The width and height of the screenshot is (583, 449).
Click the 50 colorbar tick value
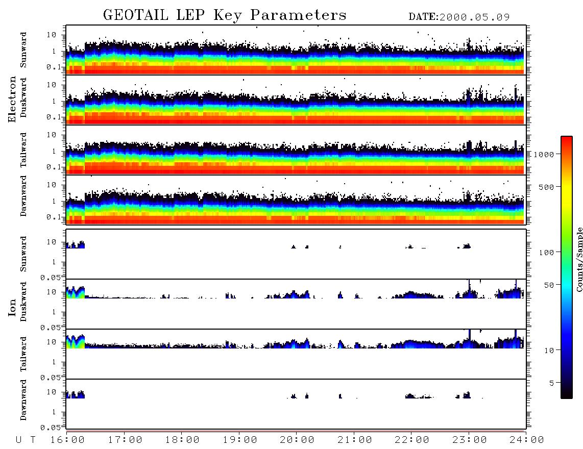549,285
